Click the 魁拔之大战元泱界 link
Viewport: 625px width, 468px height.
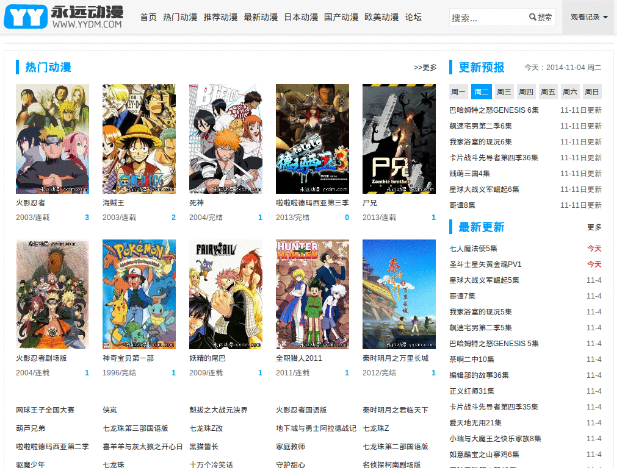click(219, 410)
